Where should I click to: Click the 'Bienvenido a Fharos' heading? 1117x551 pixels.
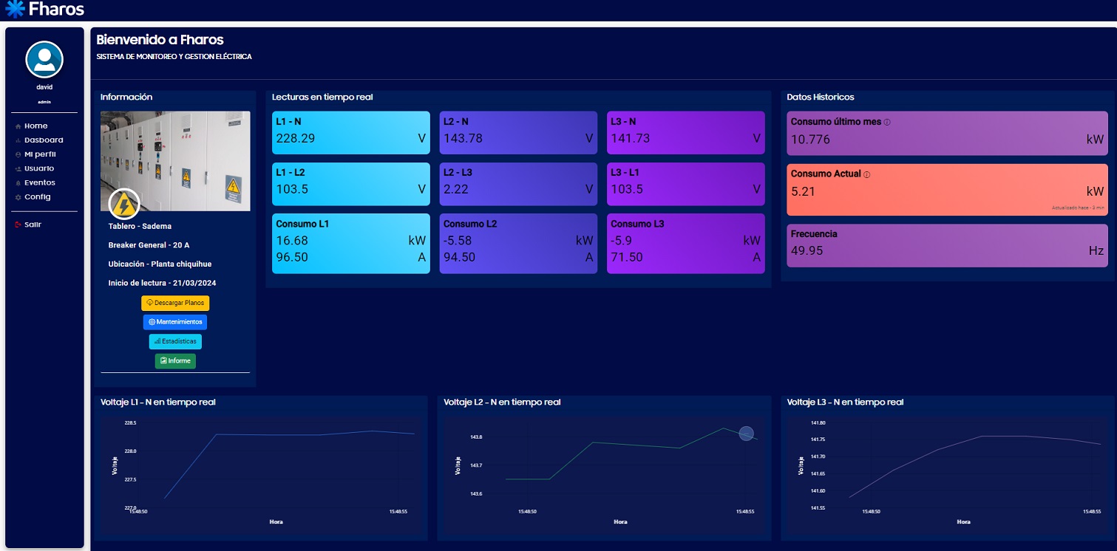click(160, 40)
